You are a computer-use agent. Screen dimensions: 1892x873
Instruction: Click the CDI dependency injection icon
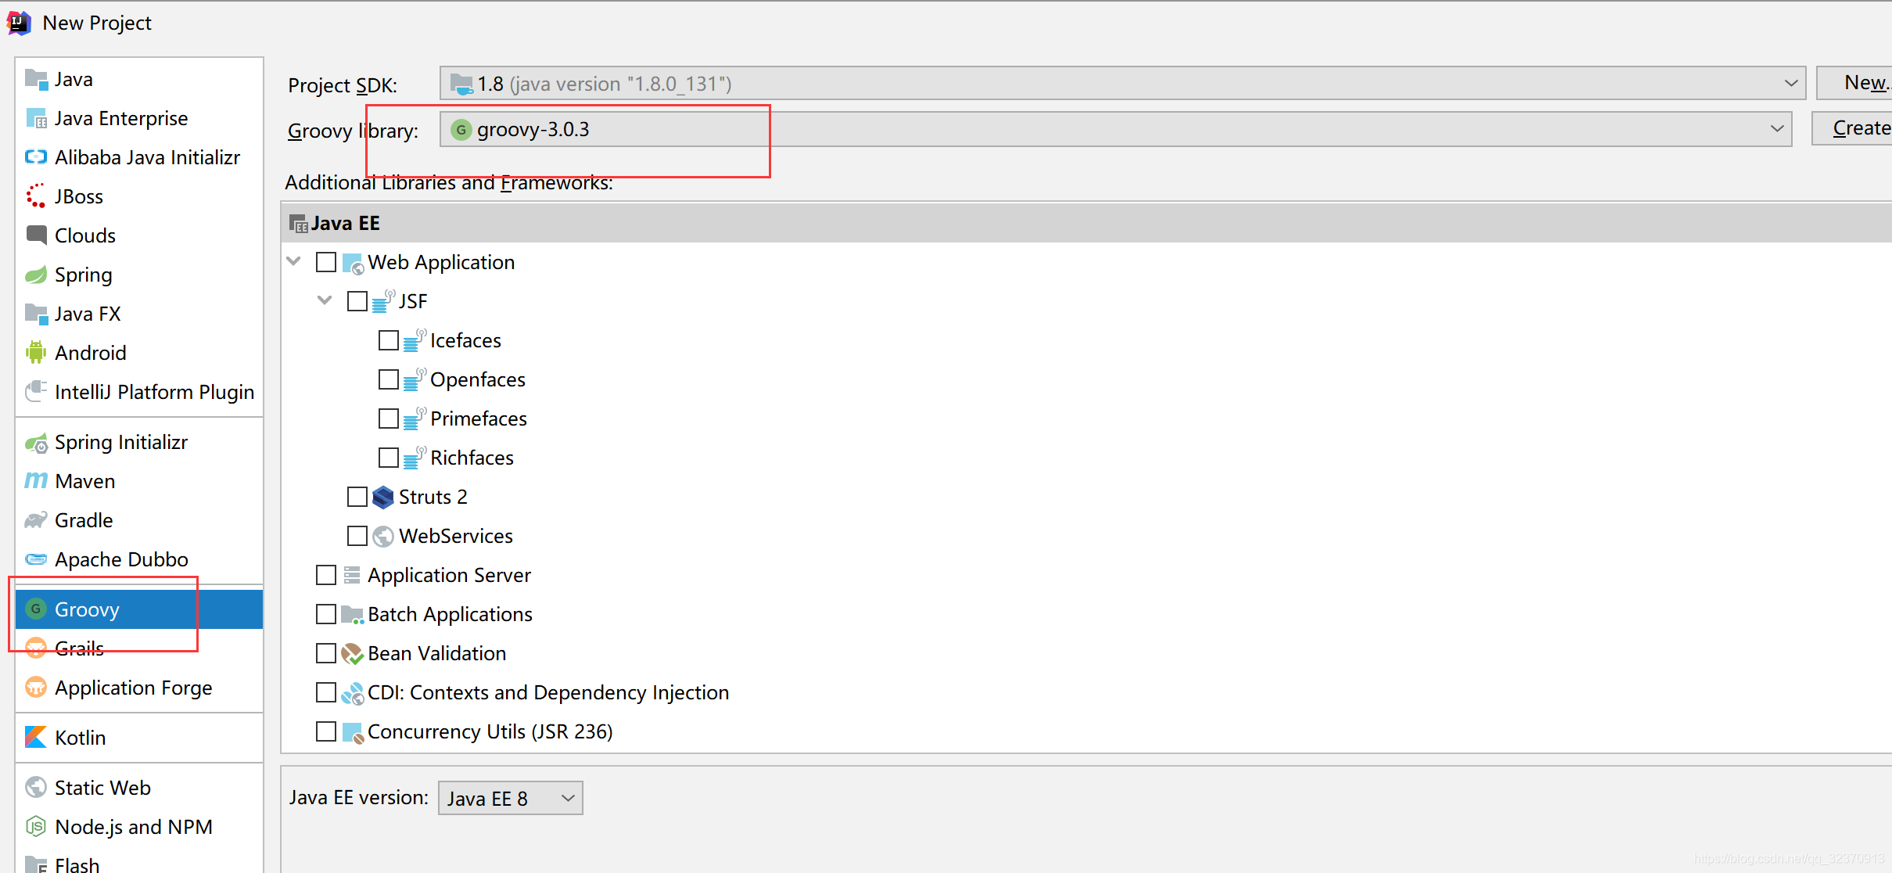coord(353,692)
